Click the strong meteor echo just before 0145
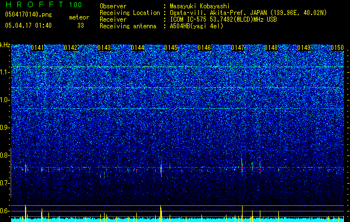This screenshot has width=350, height=222. (x=161, y=170)
